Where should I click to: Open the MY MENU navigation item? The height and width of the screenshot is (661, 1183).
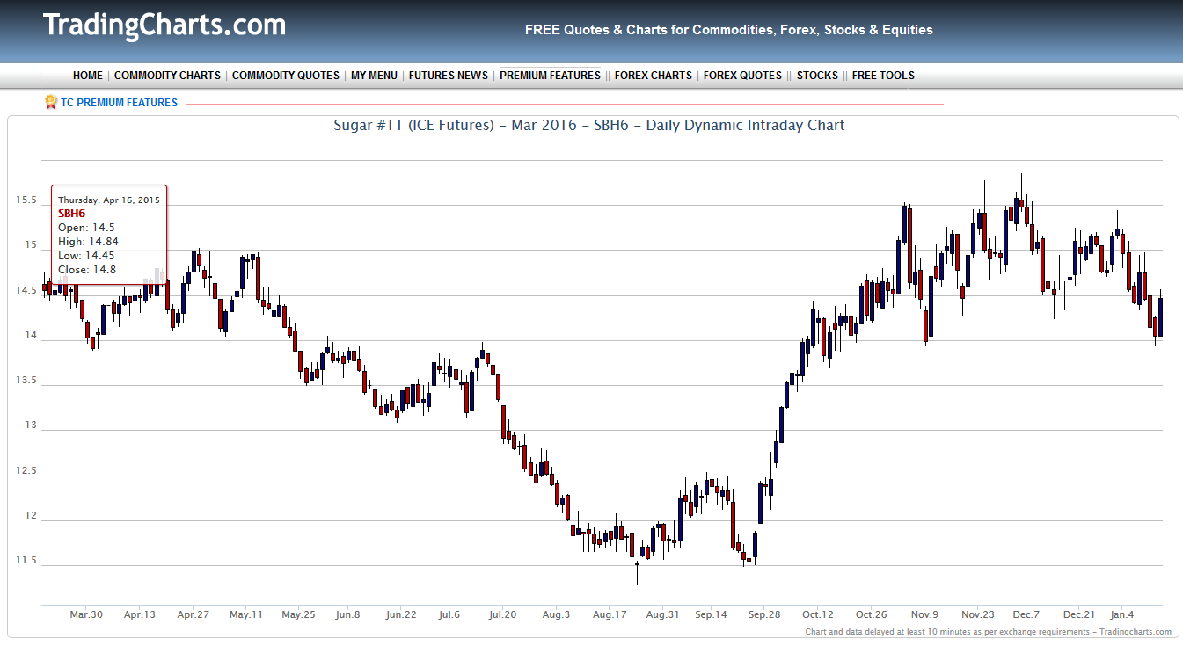coord(374,76)
